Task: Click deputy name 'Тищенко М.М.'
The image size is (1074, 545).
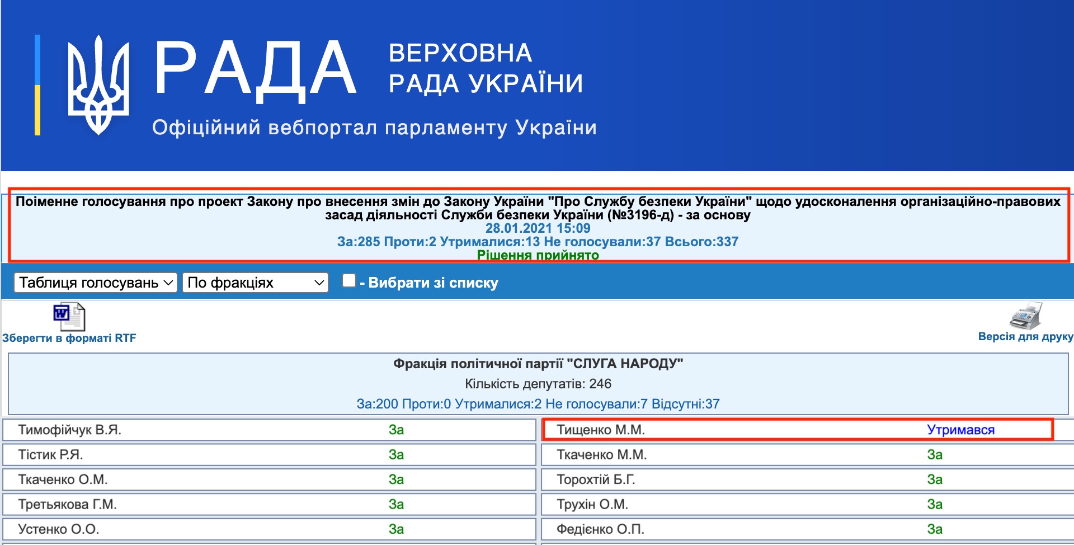Action: click(x=601, y=430)
